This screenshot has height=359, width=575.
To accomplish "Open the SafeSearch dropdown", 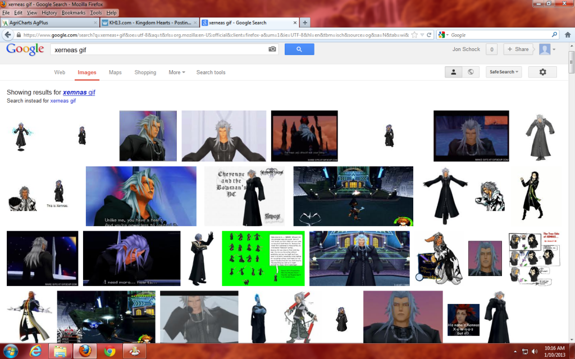I will (504, 72).
